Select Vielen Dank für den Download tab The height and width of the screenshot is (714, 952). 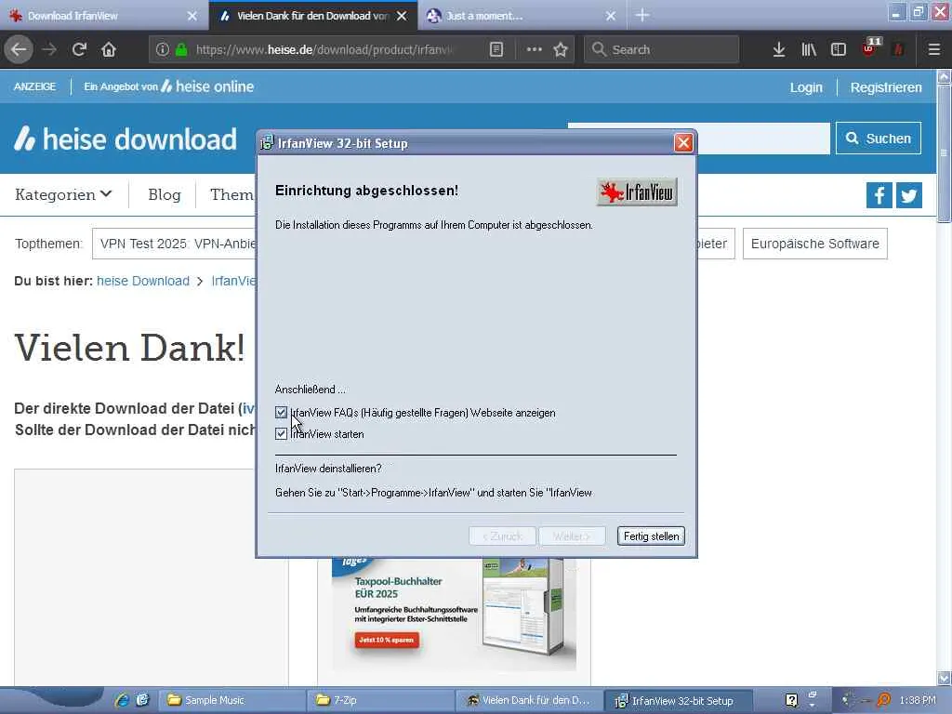(x=312, y=16)
